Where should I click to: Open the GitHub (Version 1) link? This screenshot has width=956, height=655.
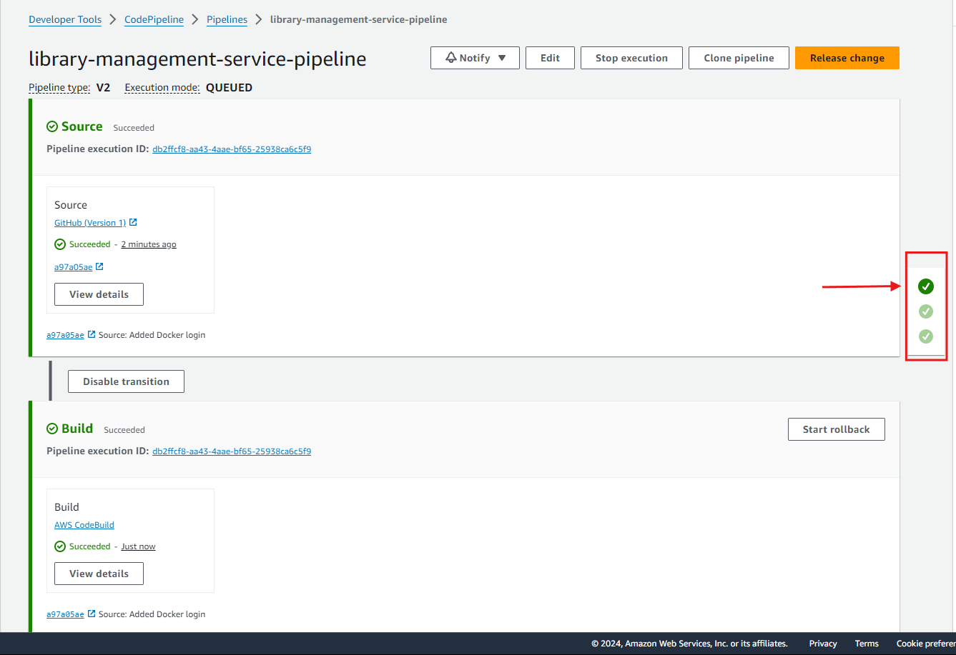point(90,223)
